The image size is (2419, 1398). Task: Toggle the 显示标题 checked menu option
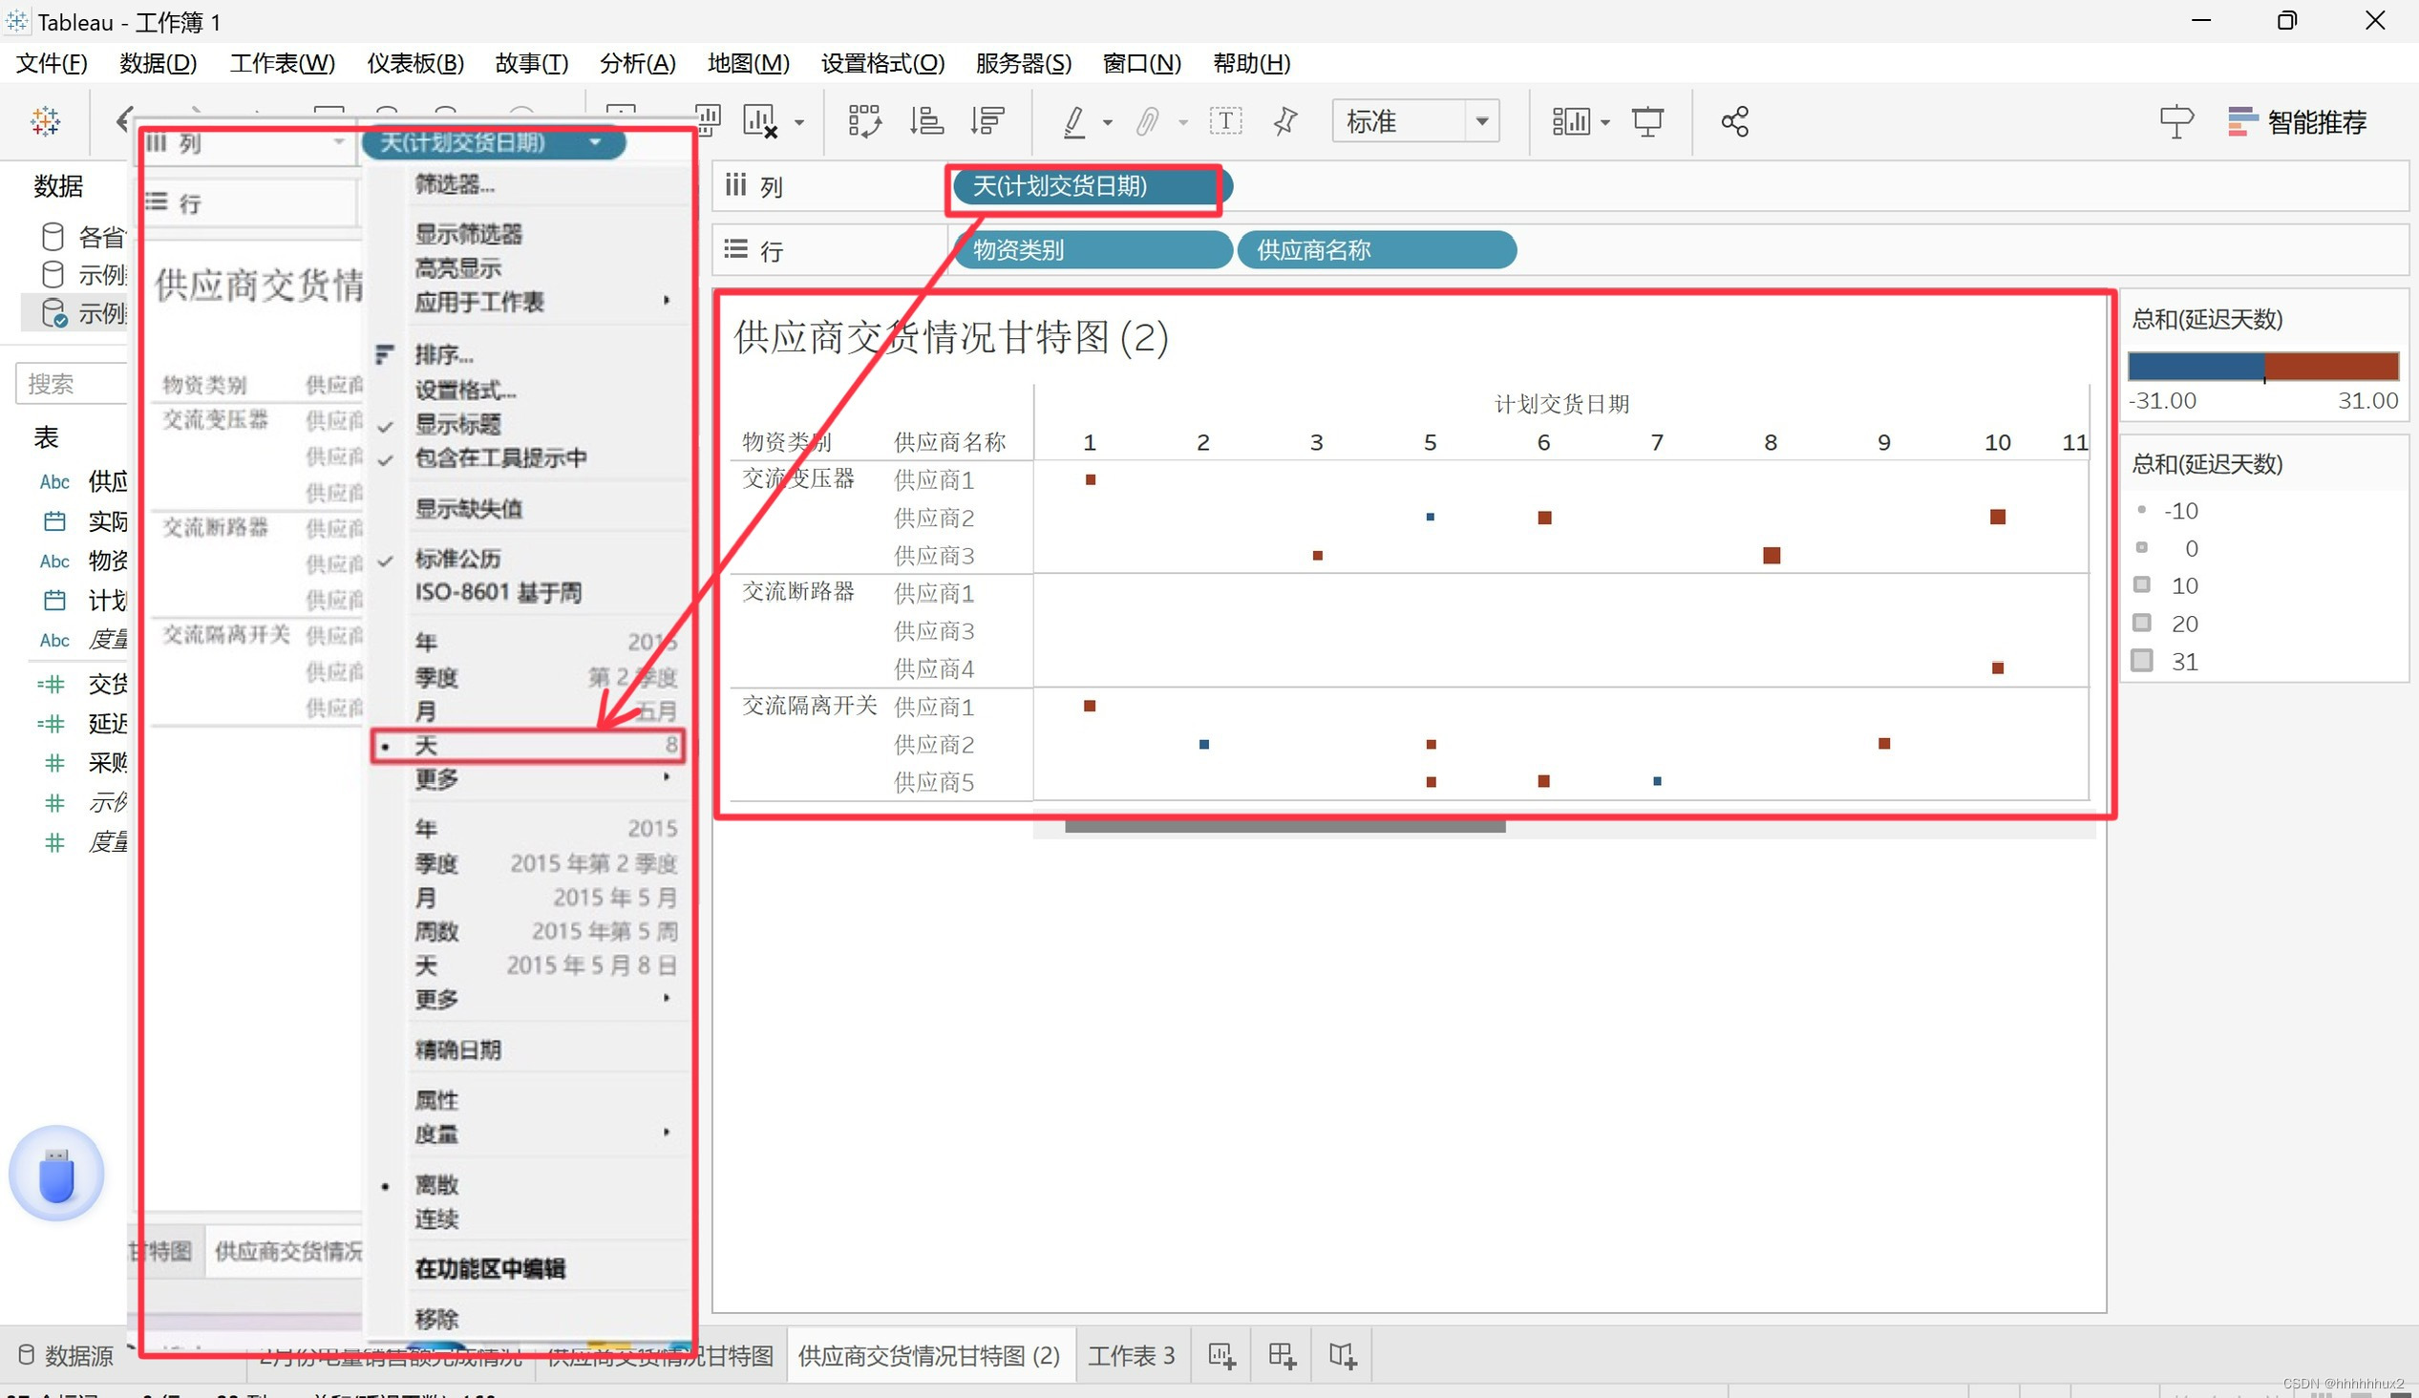coord(457,424)
